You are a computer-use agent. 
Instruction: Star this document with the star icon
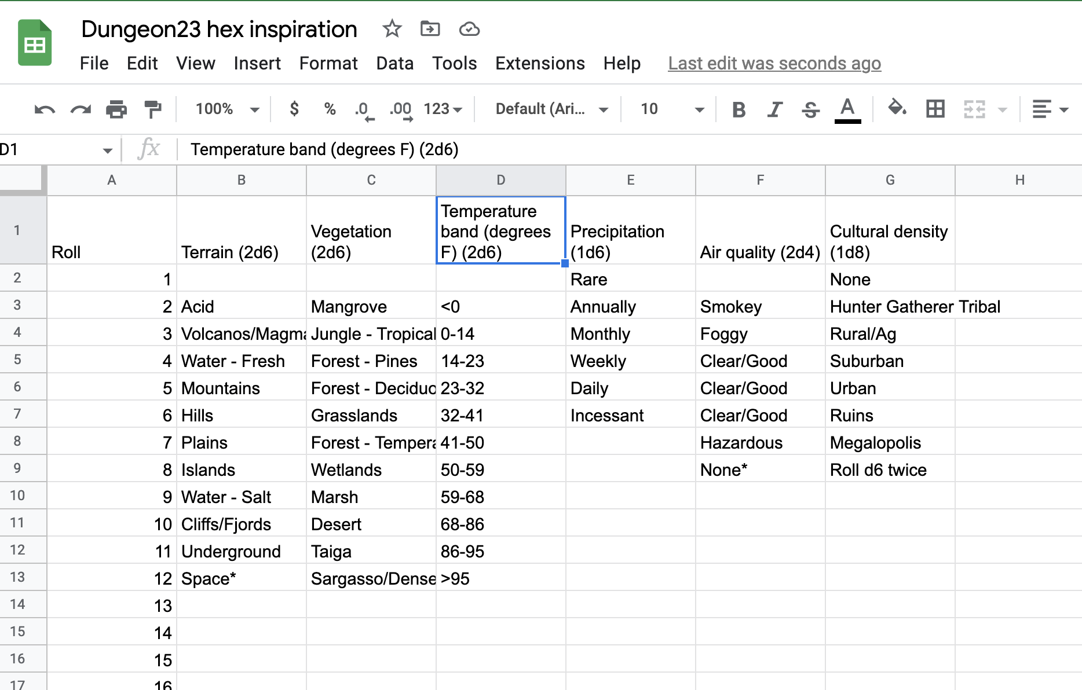coord(392,28)
